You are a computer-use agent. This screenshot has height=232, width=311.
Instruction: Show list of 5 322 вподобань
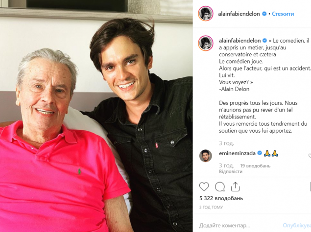221,198
